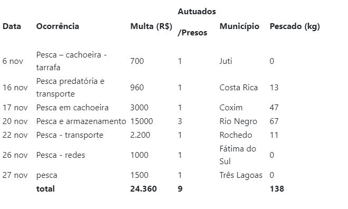The width and height of the screenshot is (348, 209).
Task: Click the Ocorrência column header
Action: click(58, 26)
